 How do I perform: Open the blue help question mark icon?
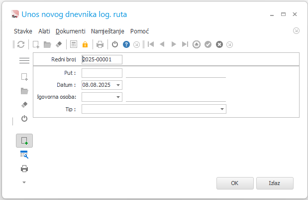pos(126,44)
